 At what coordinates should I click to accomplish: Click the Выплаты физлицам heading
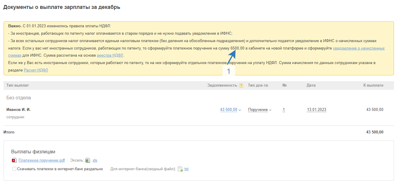(33, 152)
